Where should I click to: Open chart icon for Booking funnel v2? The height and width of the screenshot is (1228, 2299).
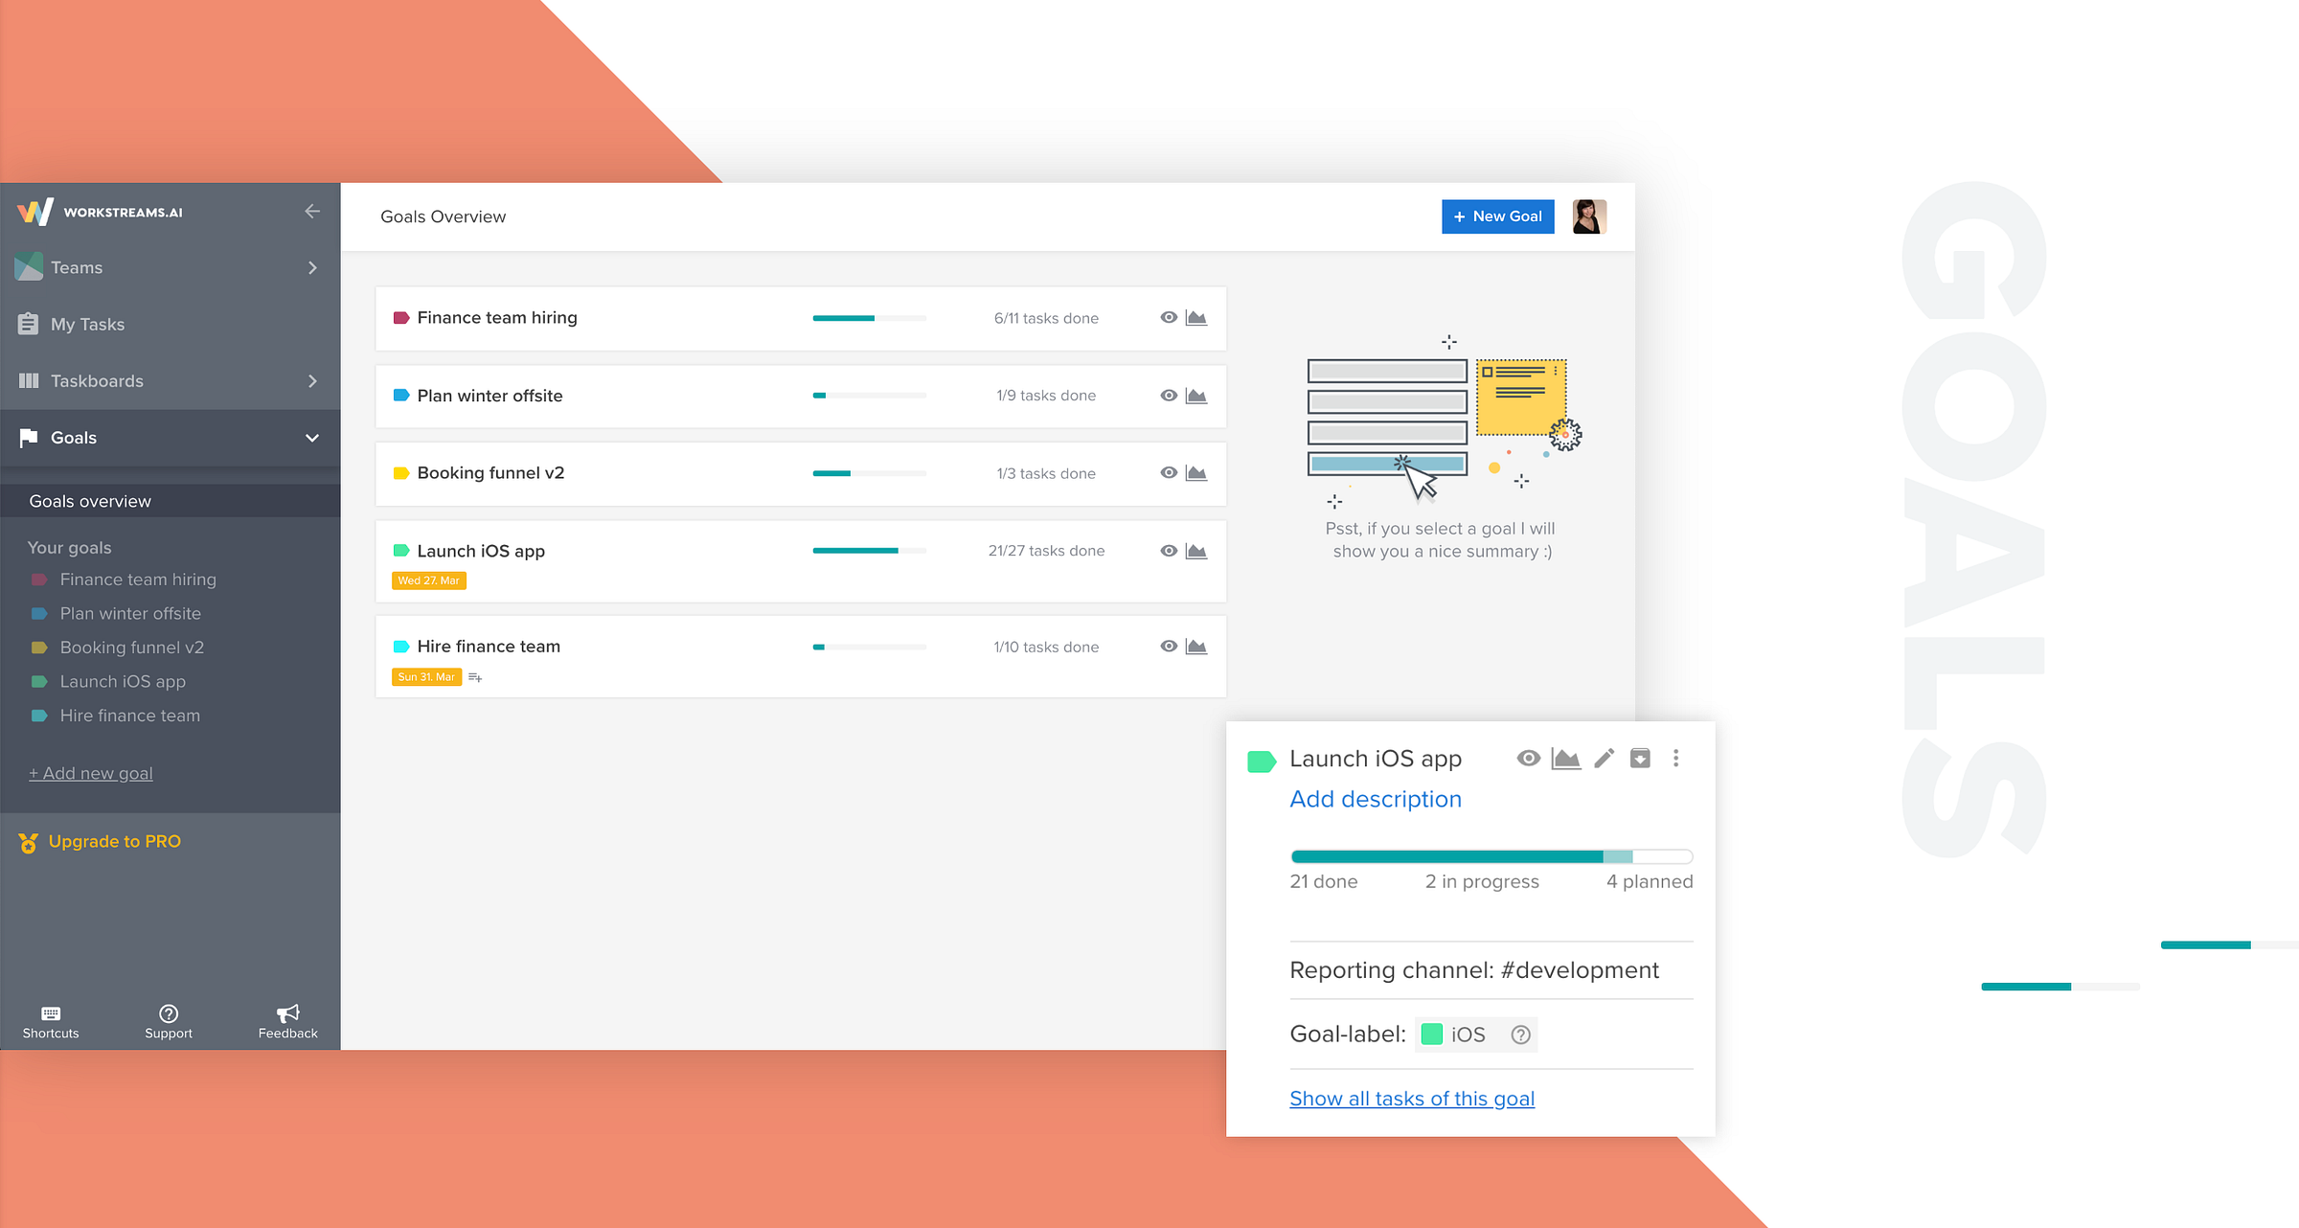pyautogui.click(x=1196, y=473)
